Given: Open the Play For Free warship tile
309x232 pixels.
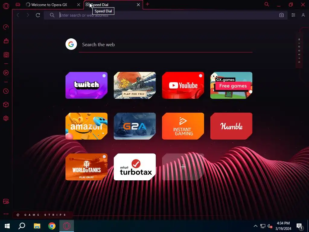Looking at the screenshot, I should tap(135, 85).
